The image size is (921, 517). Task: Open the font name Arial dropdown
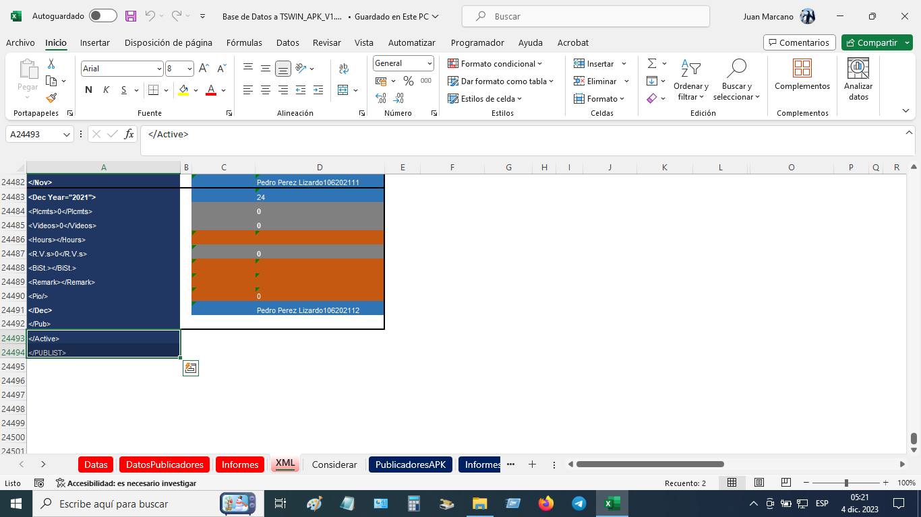(x=159, y=69)
